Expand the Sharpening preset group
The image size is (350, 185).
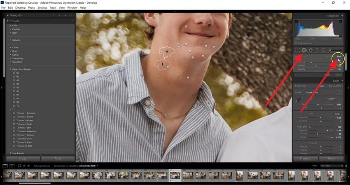pos(10,59)
